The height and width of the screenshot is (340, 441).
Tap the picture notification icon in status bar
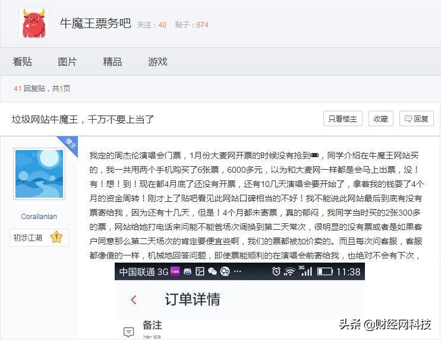point(200,272)
